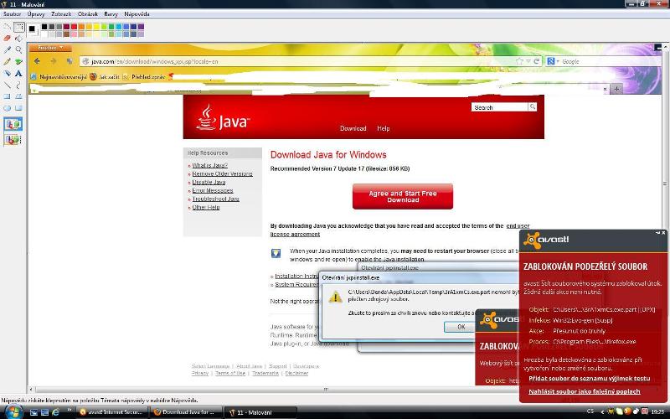
Task: Select the Magnifier tool
Action: coord(18,50)
